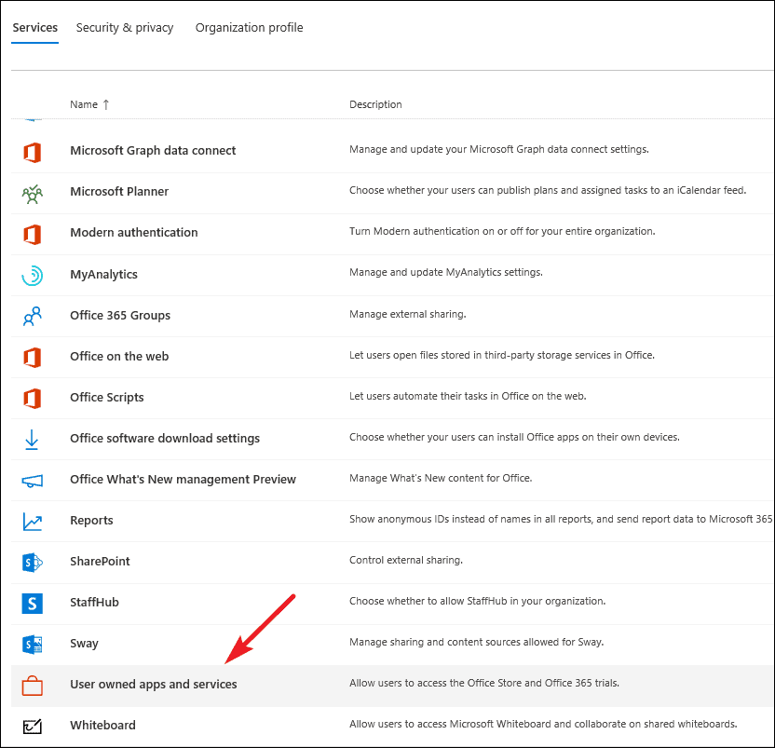Click the Office 365 Groups people icon
Viewport: 775px width, 748px height.
click(32, 316)
